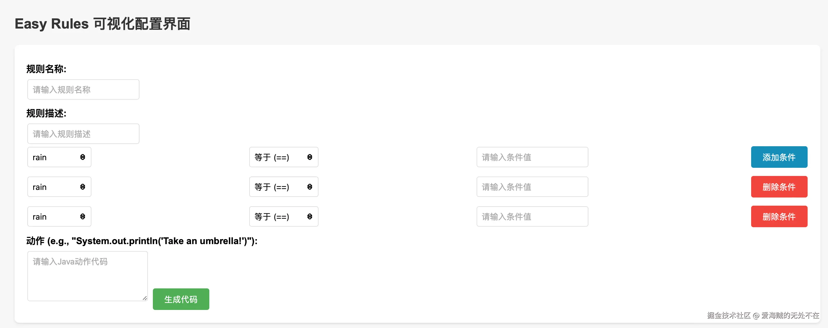Delete the second condition with 删除条件

(x=779, y=187)
